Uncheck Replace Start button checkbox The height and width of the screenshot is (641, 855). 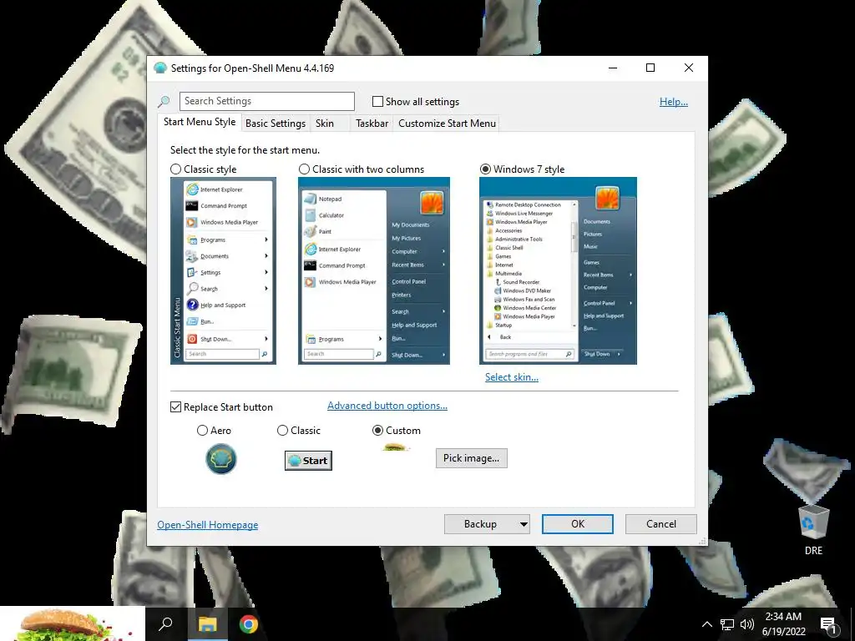[x=175, y=407]
